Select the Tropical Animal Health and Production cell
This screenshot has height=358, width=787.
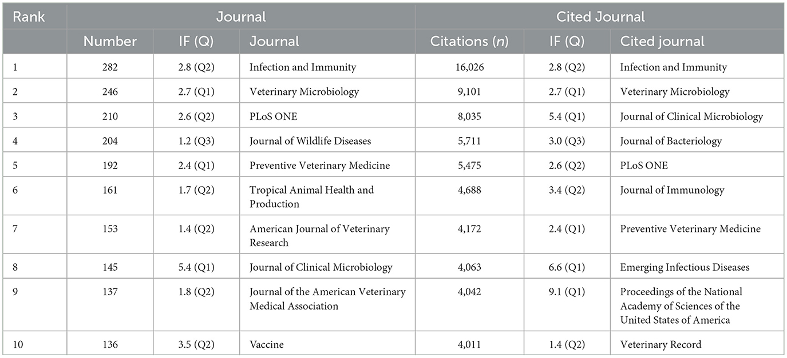(311, 196)
